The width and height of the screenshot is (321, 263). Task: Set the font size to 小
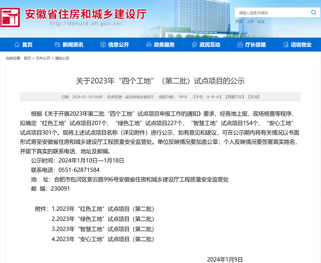tap(217, 97)
